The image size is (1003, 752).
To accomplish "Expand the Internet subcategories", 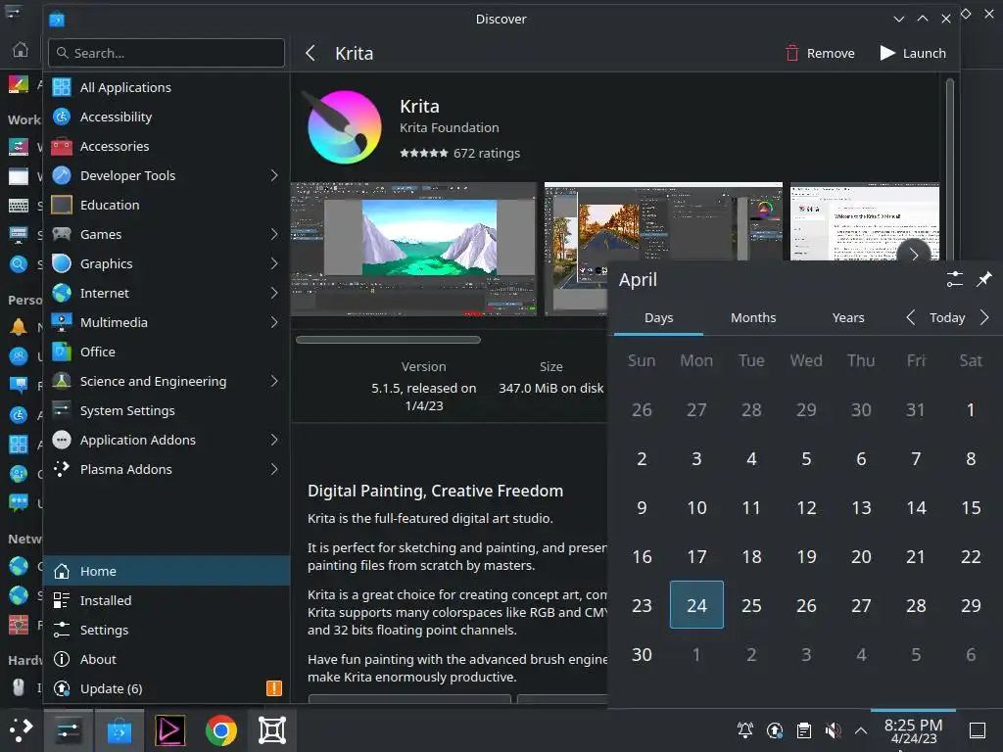I will 274,293.
